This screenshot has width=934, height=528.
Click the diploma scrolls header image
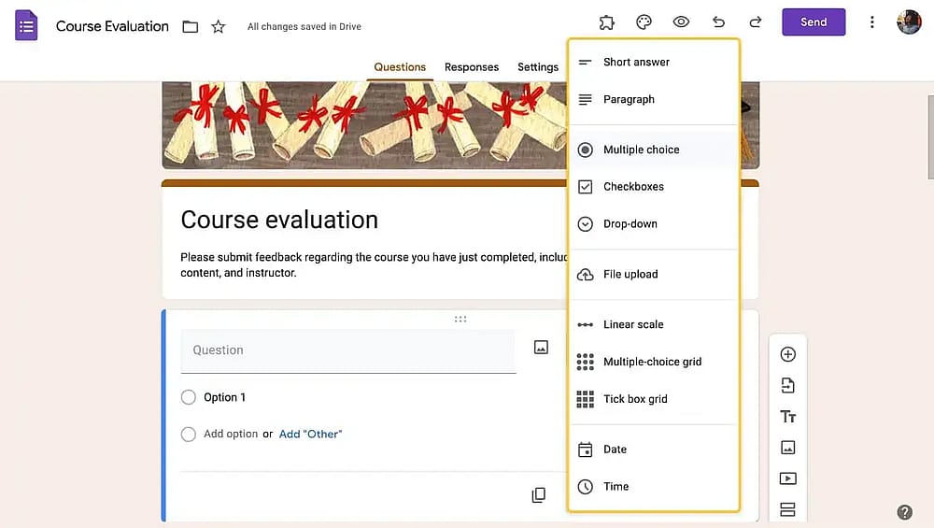(364, 125)
